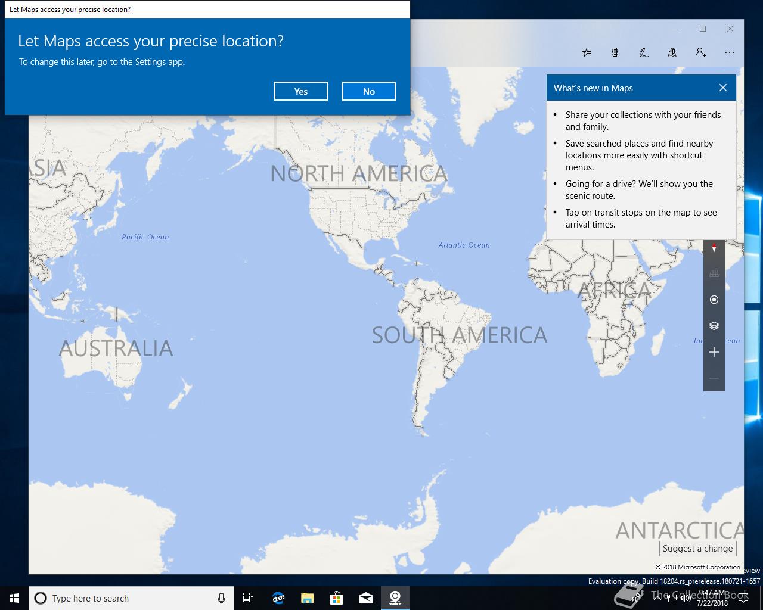Show my location target icon
Image resolution: width=763 pixels, height=610 pixels.
714,300
